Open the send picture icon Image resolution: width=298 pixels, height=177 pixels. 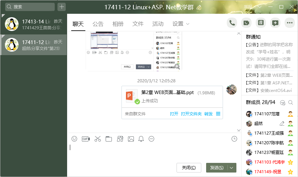tap(131, 139)
